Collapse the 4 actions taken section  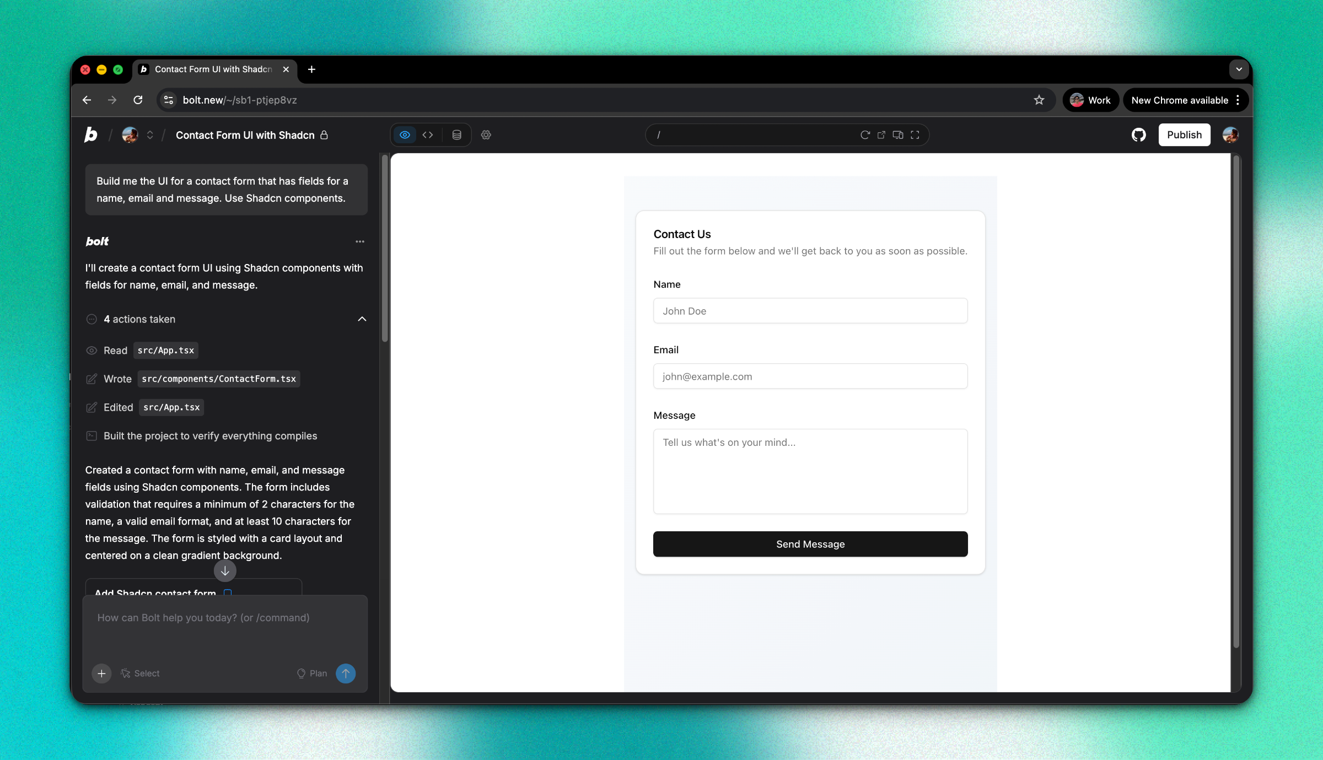[362, 319]
